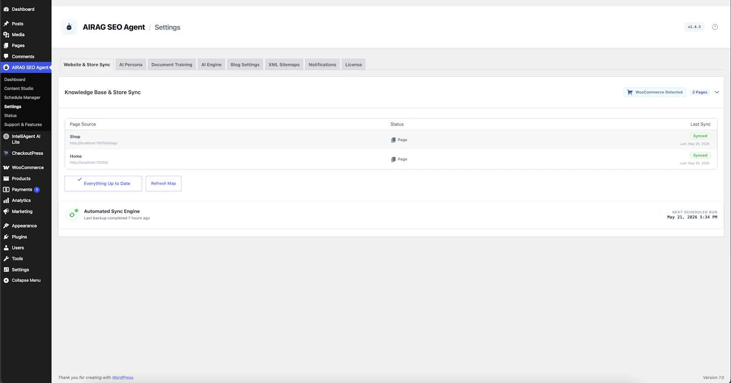
Task: Click the Collapse Menu arrow icon
Action: 6,280
